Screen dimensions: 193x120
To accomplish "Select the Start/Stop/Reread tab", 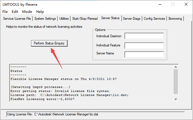I will [85, 19].
